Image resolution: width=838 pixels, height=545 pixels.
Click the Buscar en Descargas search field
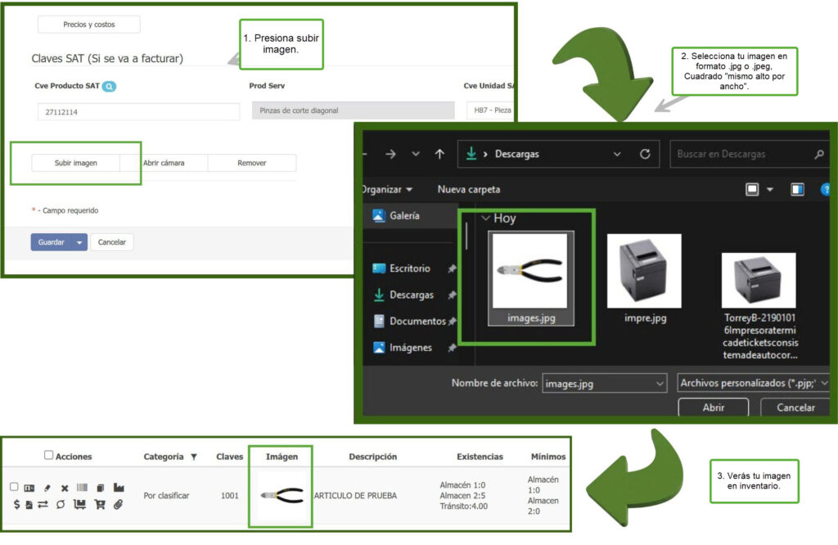tap(741, 154)
